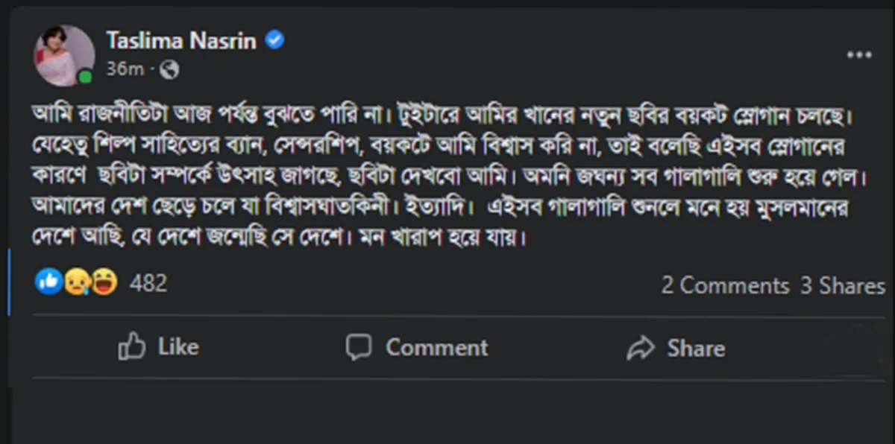Viewport: 895px width, 444px height.
Task: Open the 36m post timestamp
Action: click(x=125, y=69)
